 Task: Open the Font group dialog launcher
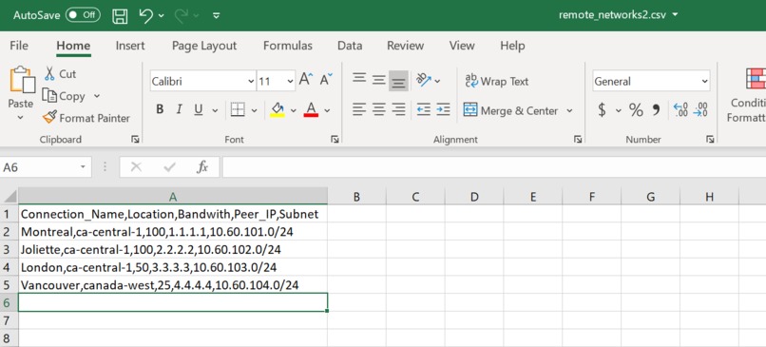click(335, 140)
